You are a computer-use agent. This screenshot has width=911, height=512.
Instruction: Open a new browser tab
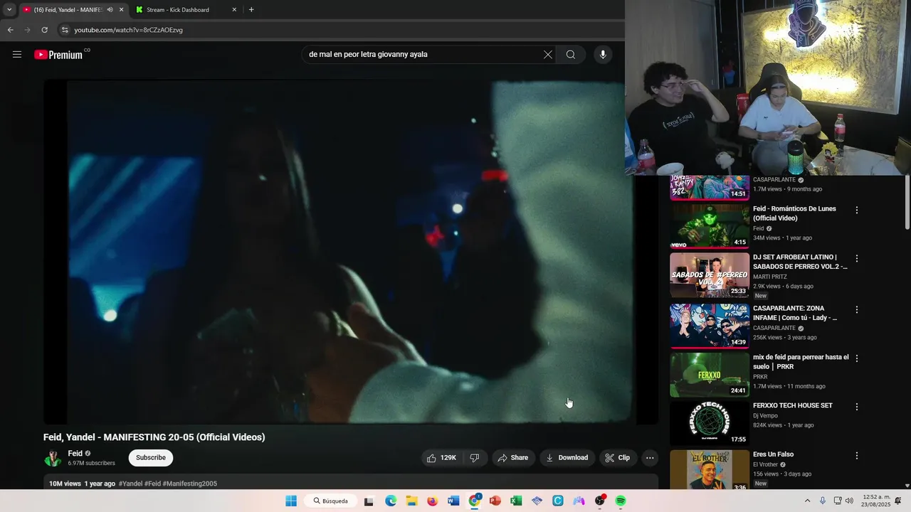coord(251,9)
